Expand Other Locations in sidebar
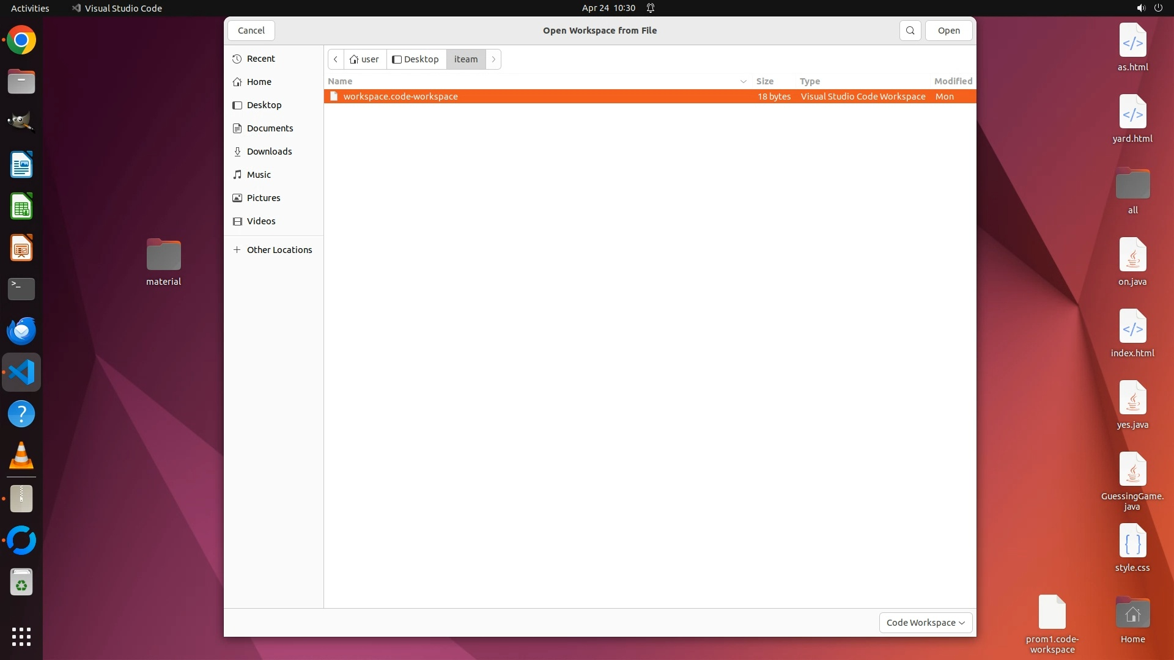 pyautogui.click(x=279, y=250)
